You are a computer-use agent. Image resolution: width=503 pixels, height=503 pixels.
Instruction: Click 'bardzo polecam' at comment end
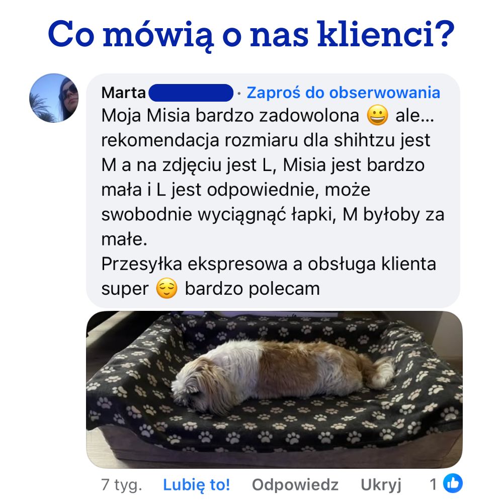point(253,289)
